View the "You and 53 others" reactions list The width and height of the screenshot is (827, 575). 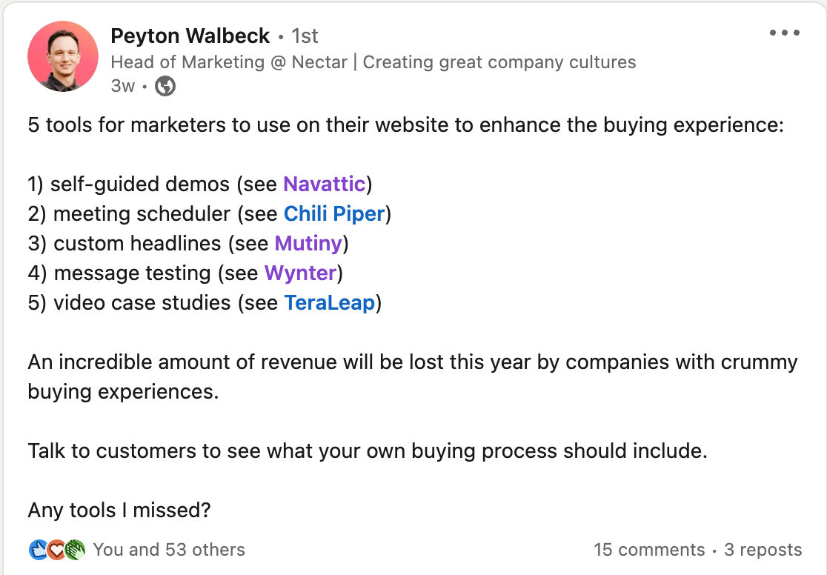169,550
